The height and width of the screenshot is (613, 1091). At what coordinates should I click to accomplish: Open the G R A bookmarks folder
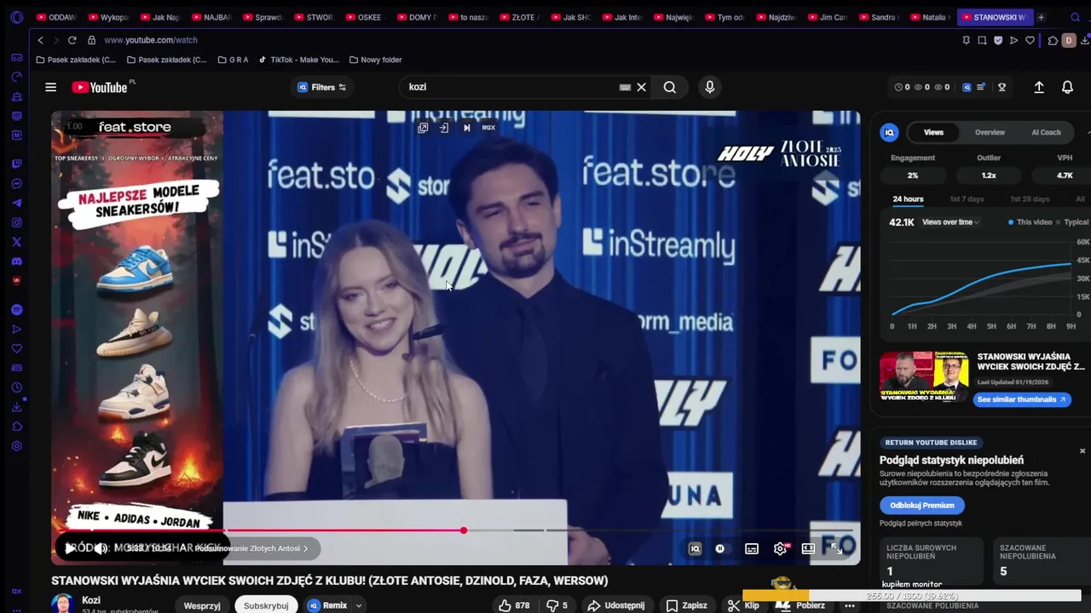[233, 60]
